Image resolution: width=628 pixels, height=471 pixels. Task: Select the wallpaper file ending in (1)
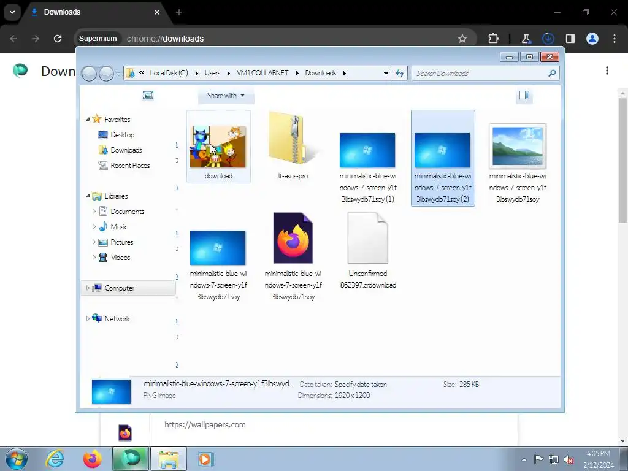click(x=368, y=159)
